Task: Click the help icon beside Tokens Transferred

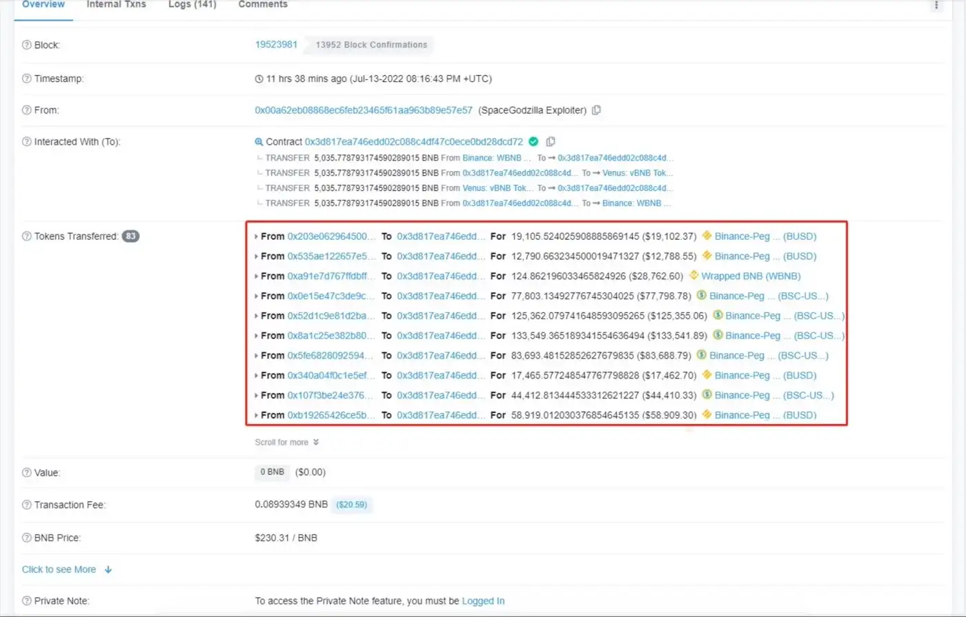Action: (27, 236)
